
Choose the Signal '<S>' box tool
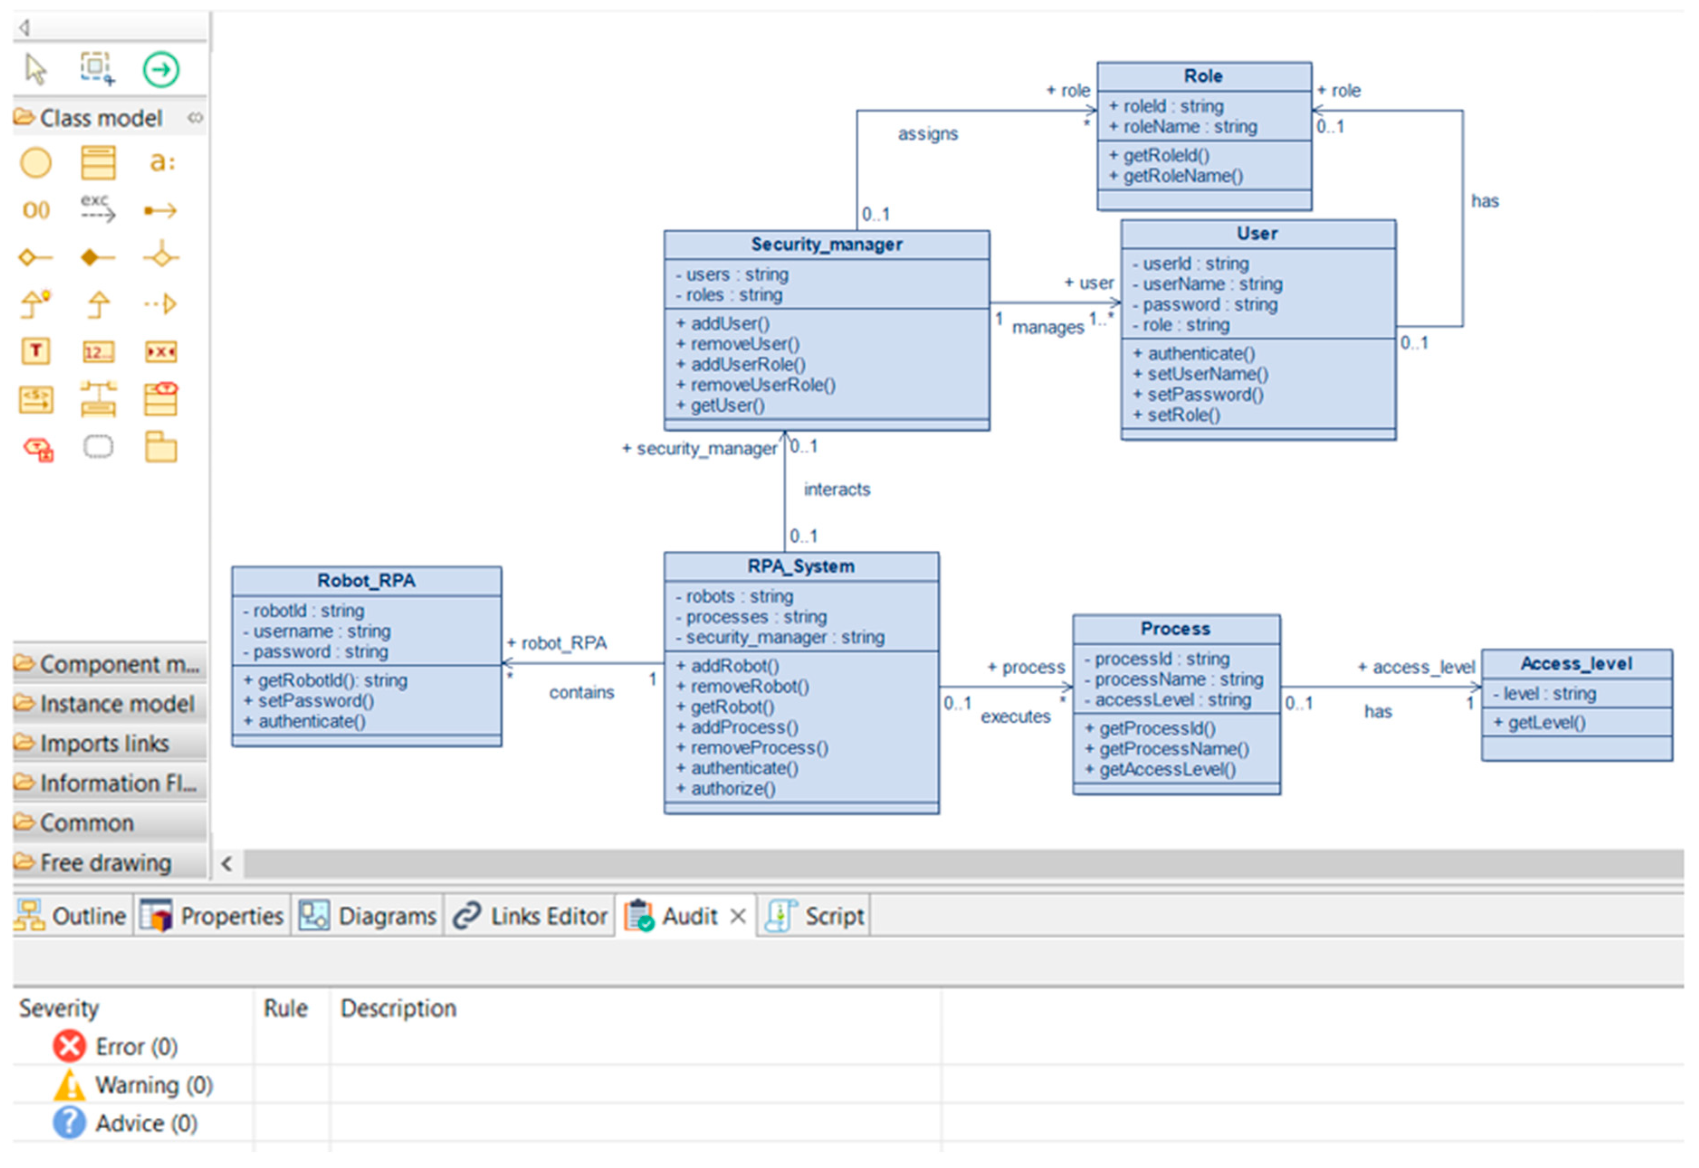pos(35,400)
